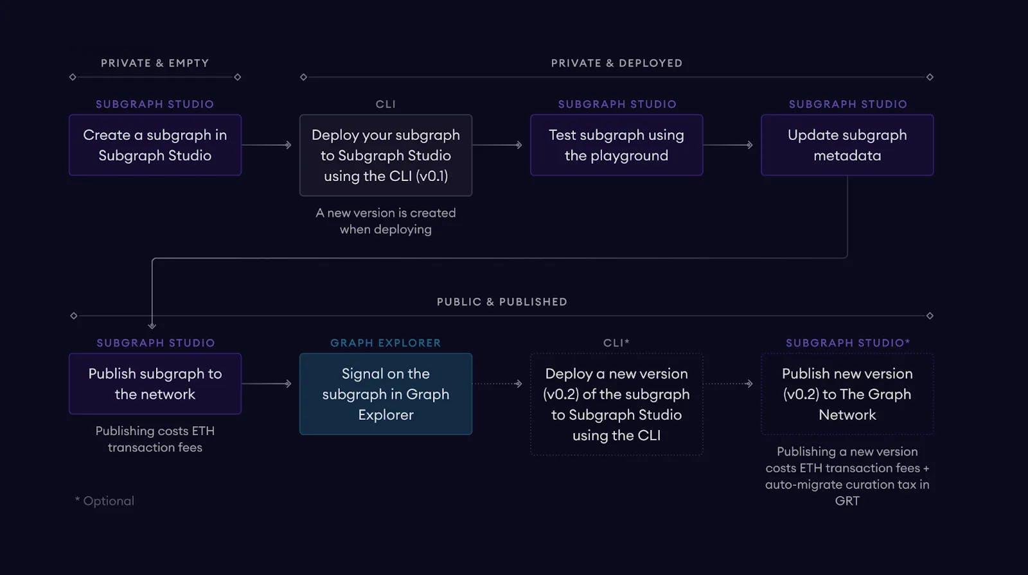Select the Deploy your subgraph CLI (v0.1) box

point(385,155)
